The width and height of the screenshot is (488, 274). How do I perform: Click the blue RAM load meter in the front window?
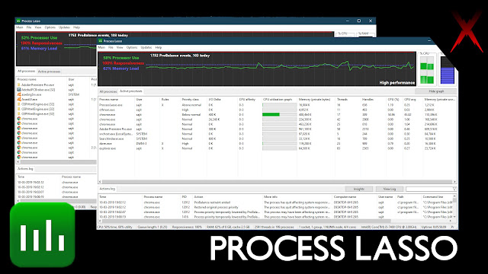coord(448,71)
